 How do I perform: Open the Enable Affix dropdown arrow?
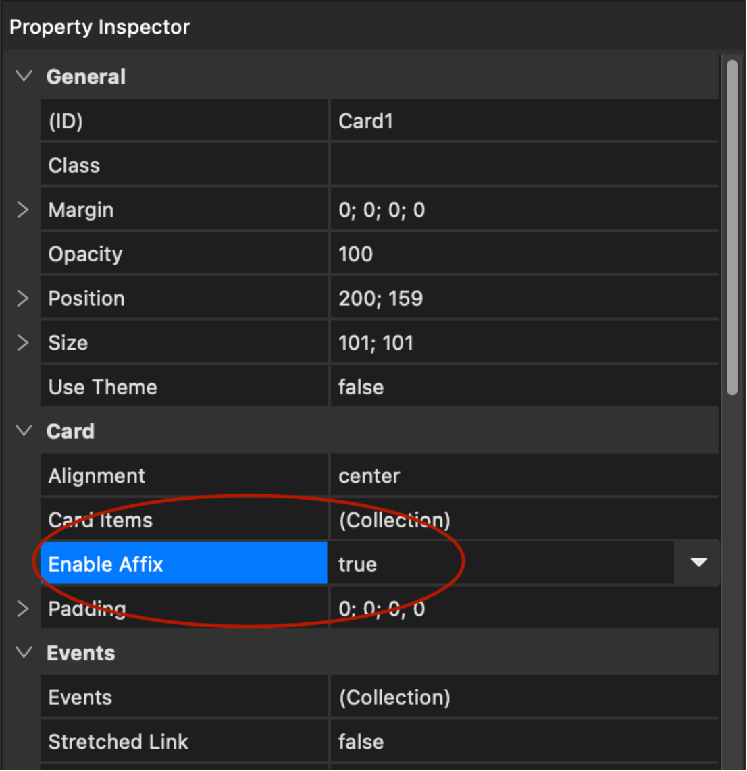(x=698, y=563)
